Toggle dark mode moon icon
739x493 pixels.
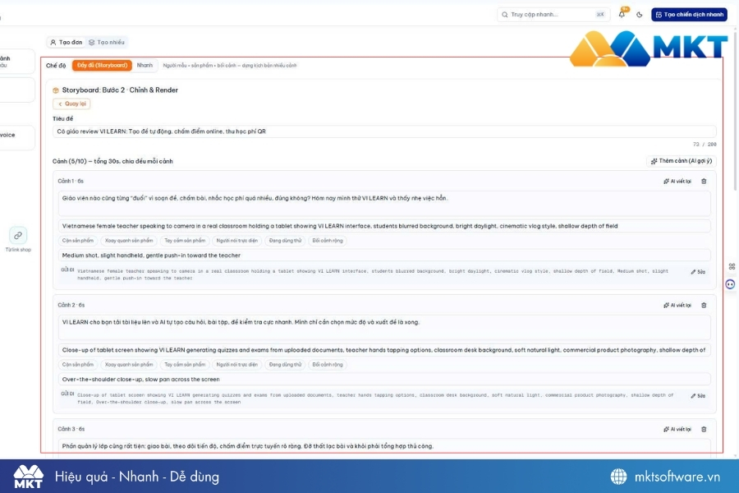click(640, 15)
